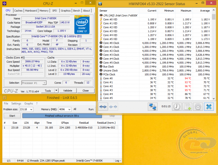This screenshot has height=165, width=218.
Task: Click the Intel Core i7 logo badge
Action: point(82,25)
